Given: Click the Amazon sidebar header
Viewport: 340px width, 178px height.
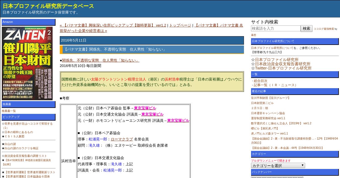Looking at the screenshot, I should click(x=29, y=22).
